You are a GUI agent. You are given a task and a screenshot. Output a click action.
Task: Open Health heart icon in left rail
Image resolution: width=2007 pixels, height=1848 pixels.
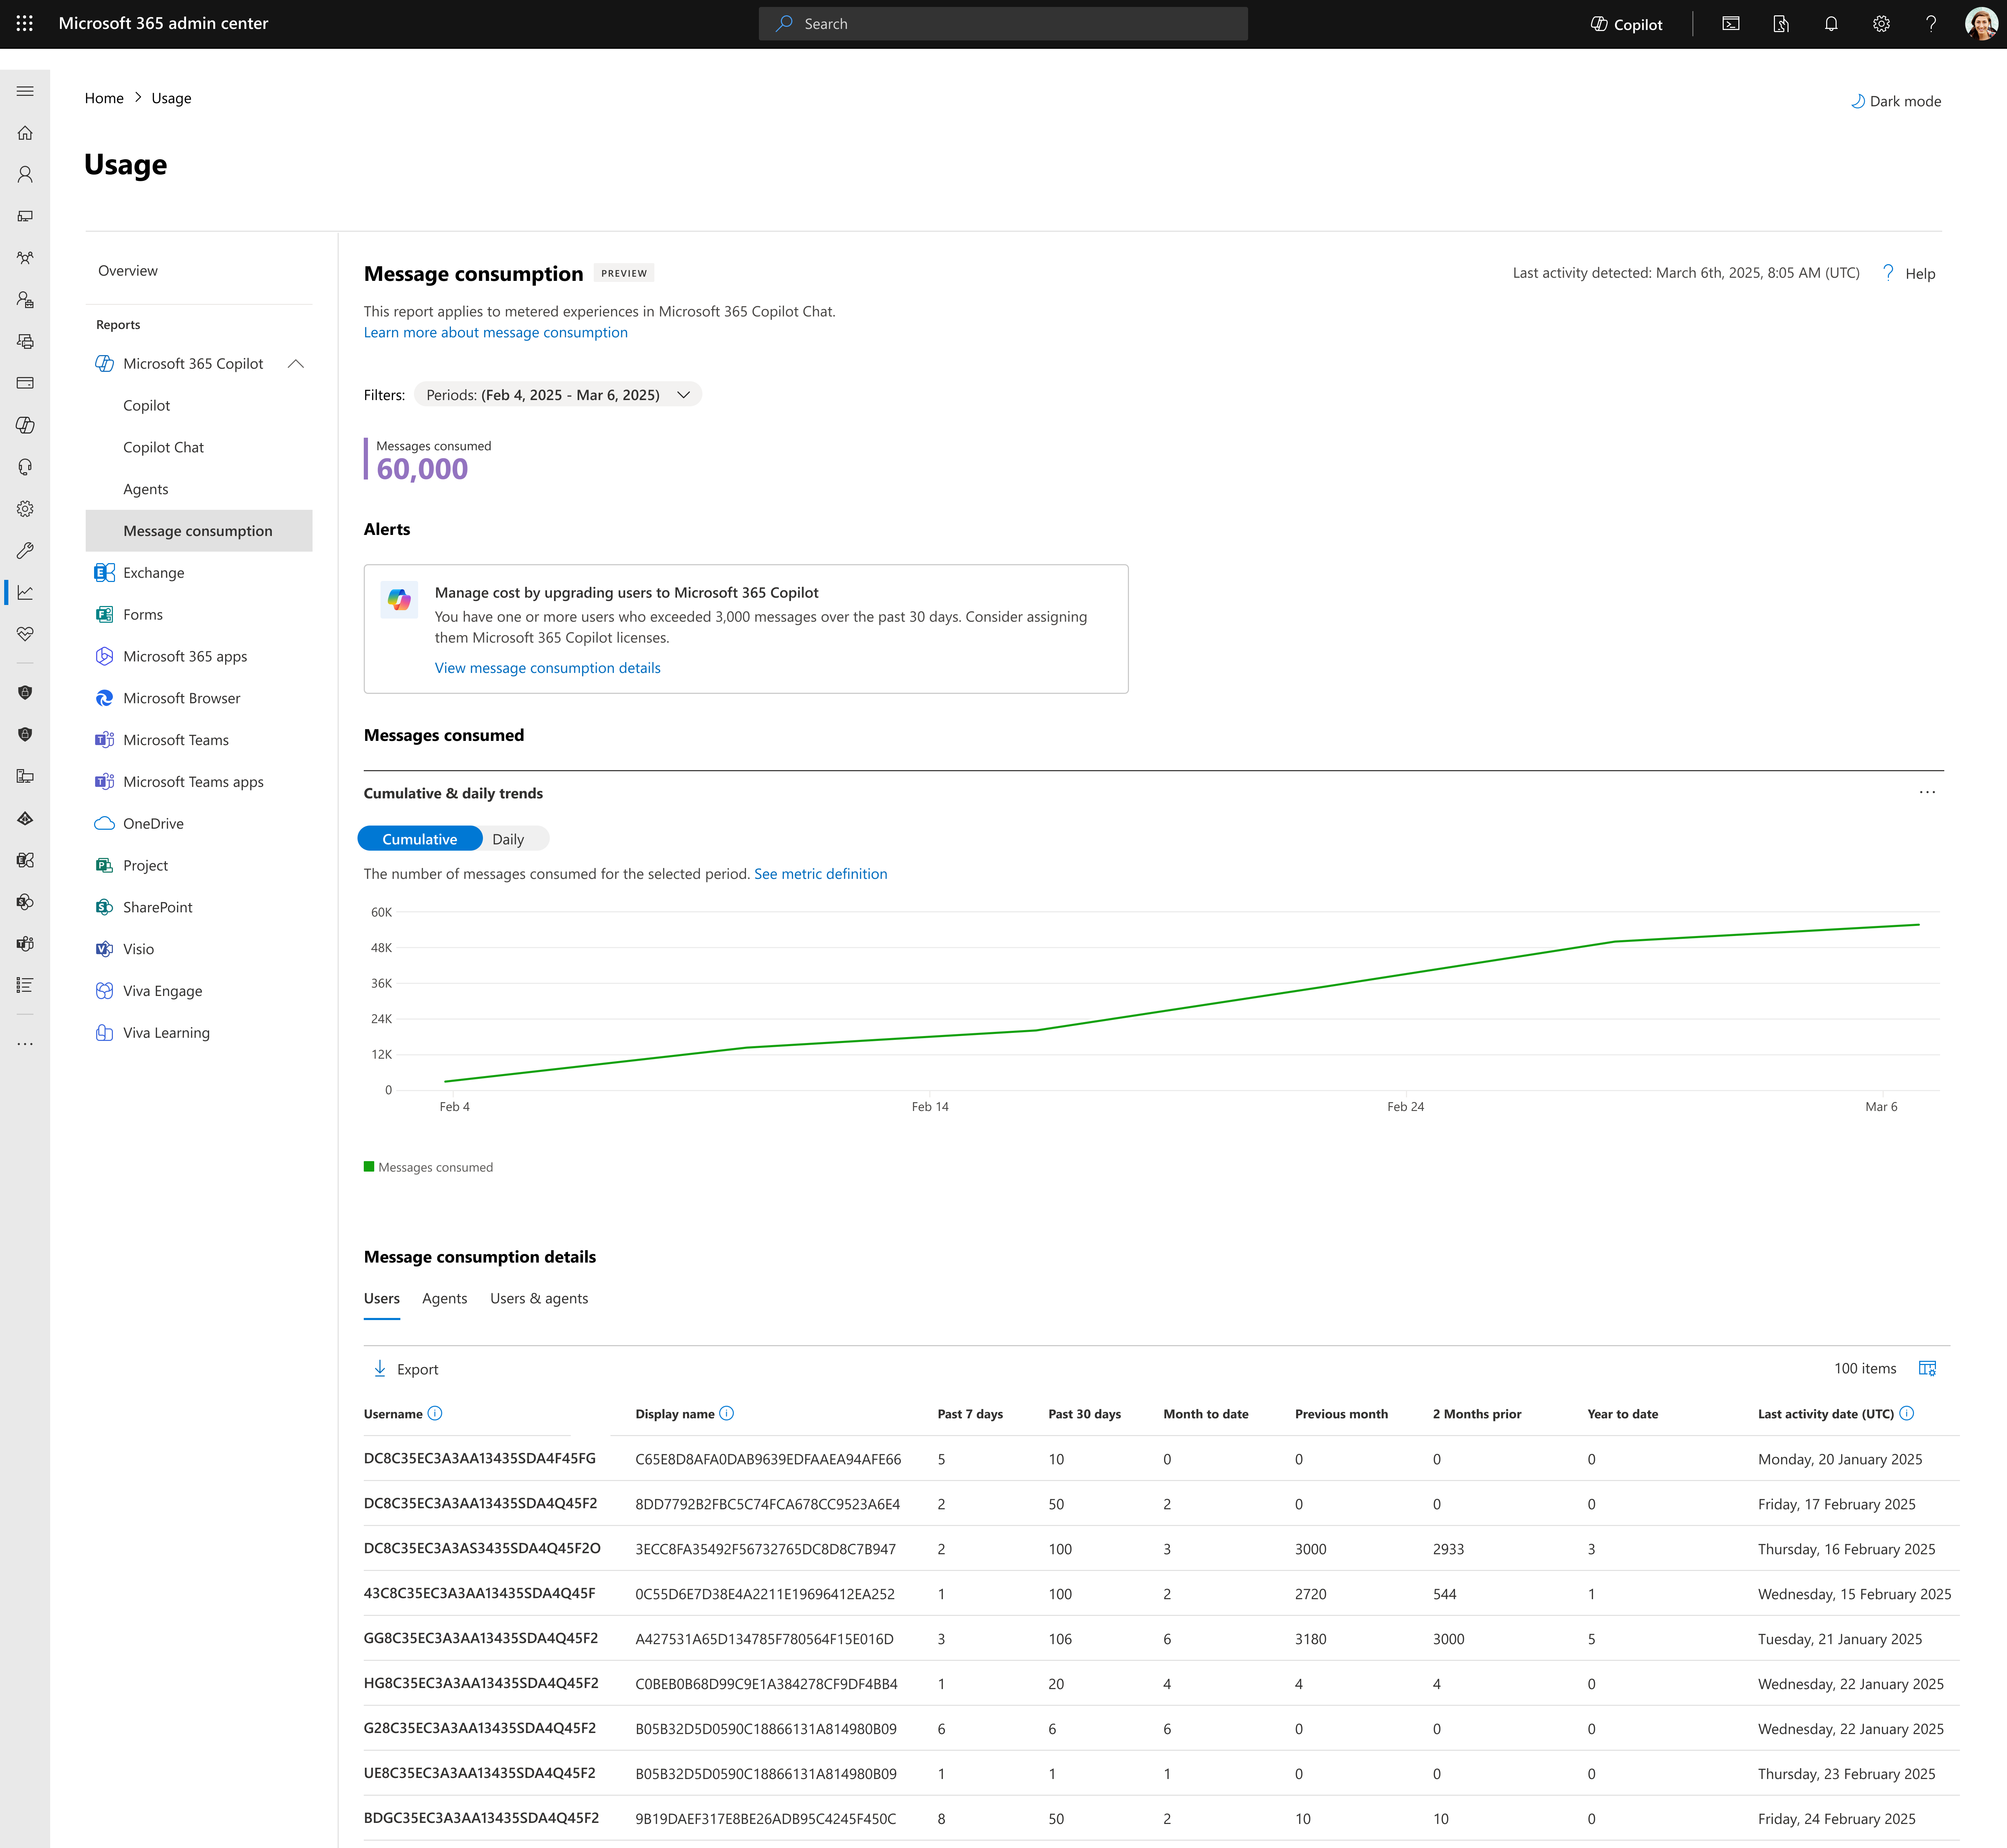tap(25, 634)
